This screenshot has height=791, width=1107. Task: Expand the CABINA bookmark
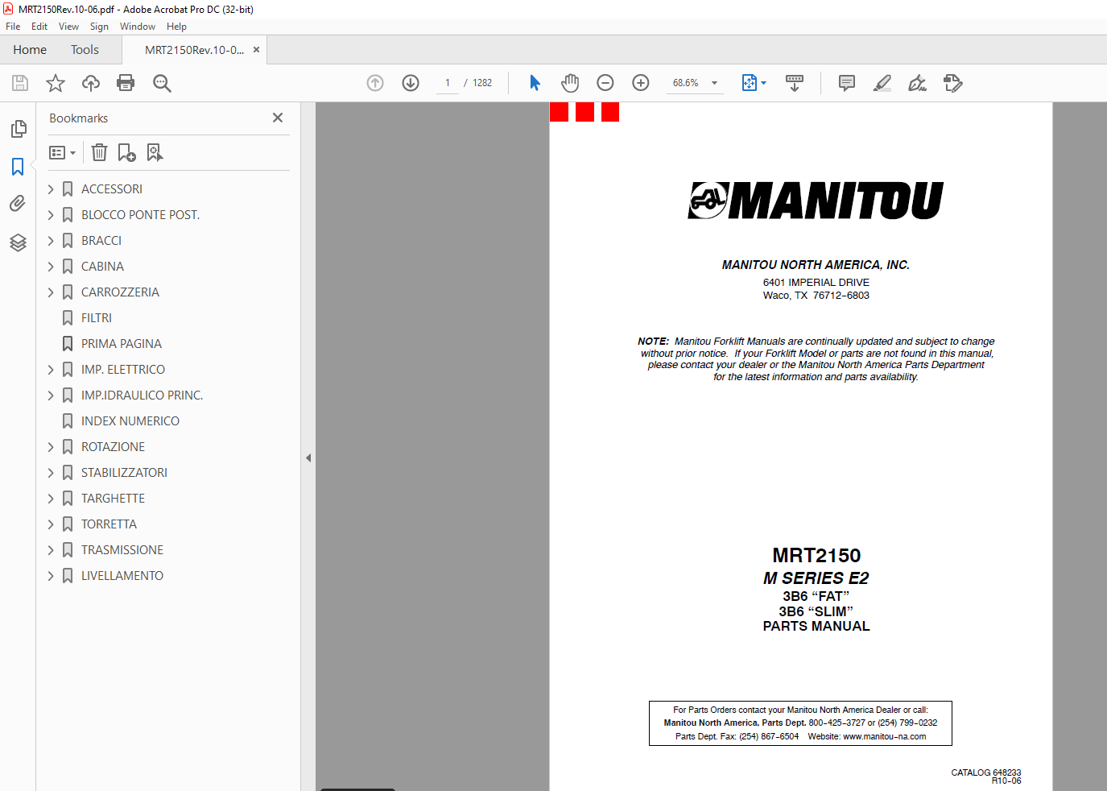(51, 267)
